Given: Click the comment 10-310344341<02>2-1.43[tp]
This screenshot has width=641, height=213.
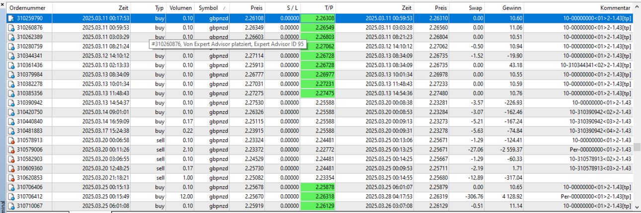Looking at the screenshot, I should (x=596, y=65).
